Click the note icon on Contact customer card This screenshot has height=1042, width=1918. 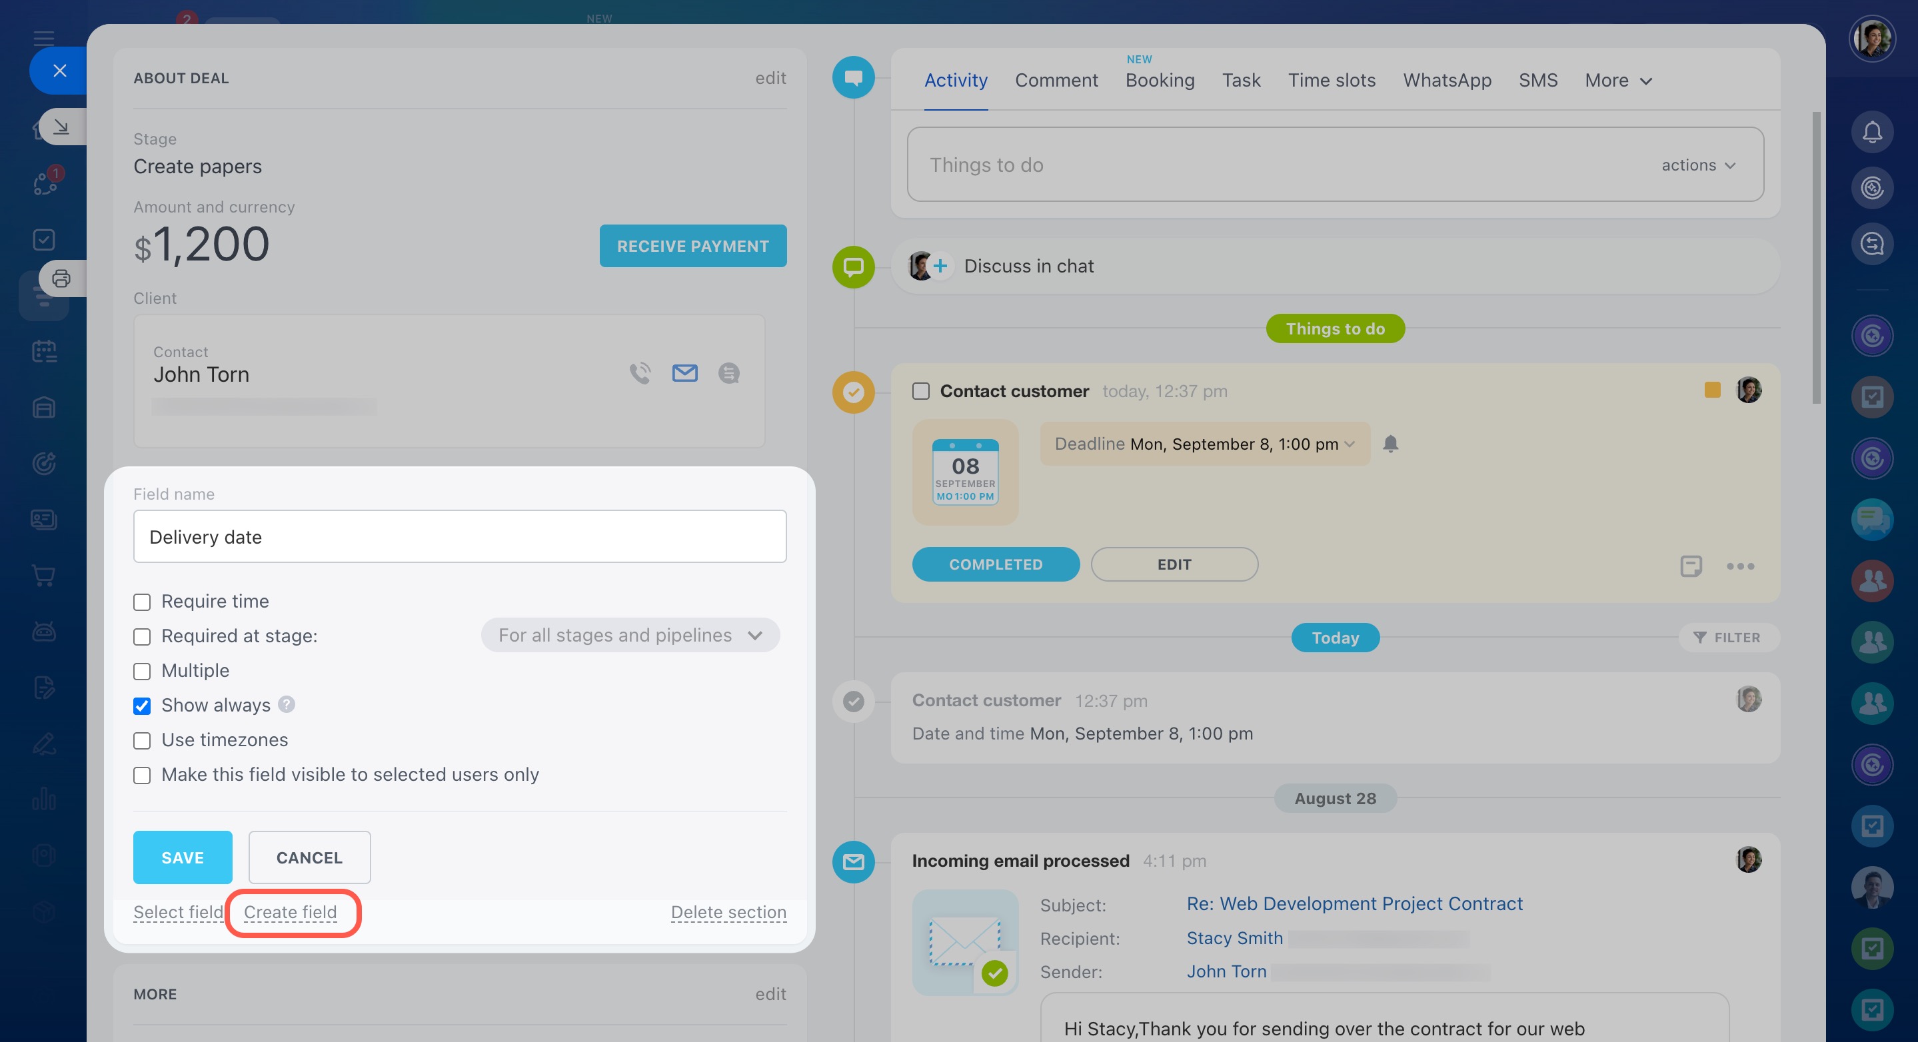point(1690,566)
